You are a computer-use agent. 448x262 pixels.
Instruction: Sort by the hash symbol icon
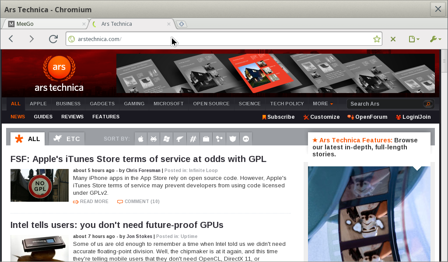(193, 139)
